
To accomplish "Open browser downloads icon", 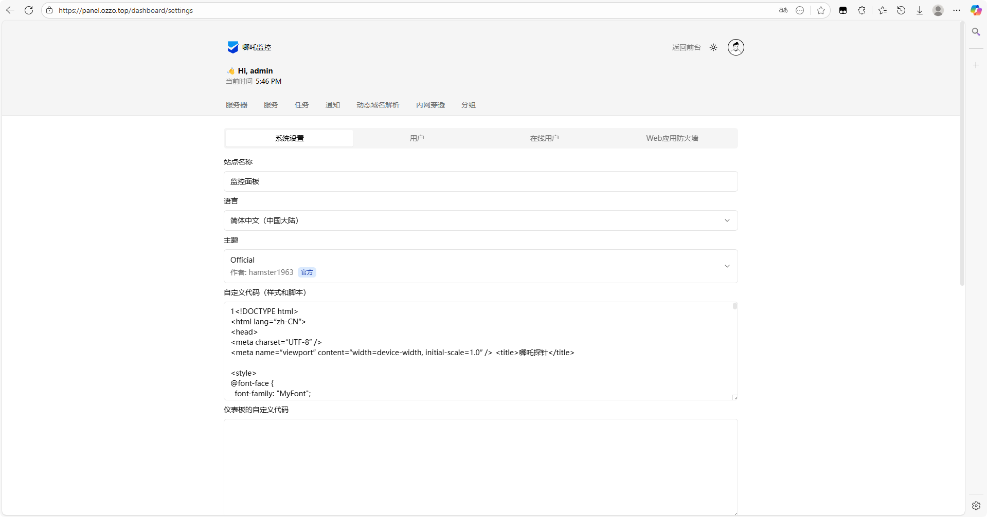I will tap(919, 10).
